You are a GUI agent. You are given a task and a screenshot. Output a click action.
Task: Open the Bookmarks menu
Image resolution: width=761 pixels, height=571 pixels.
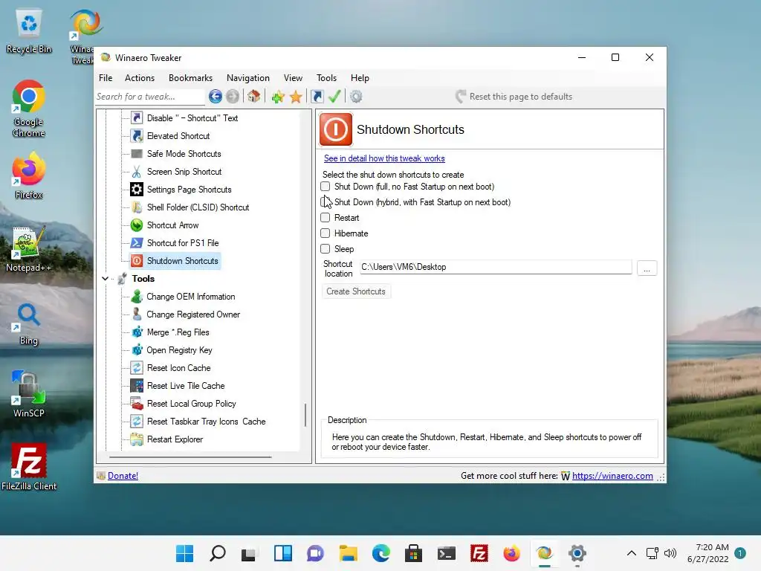(190, 77)
